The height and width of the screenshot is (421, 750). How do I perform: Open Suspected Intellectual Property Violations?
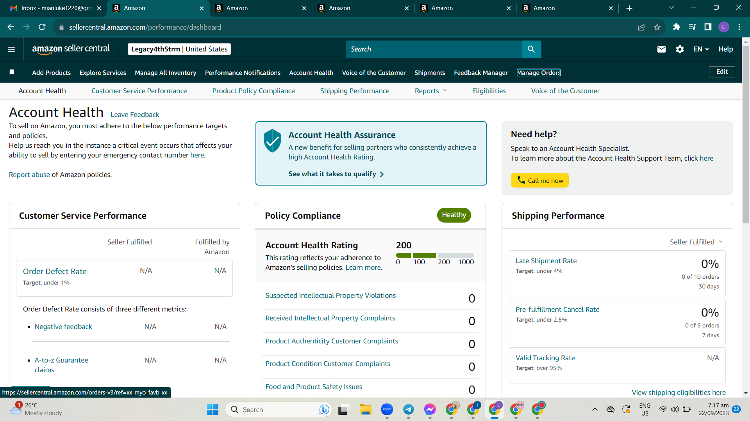coord(330,295)
